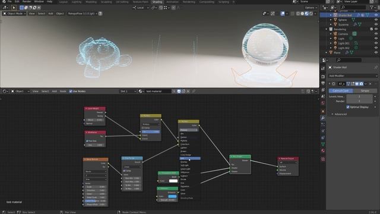Toggle Rendering collection exclude checkbox
380x214 pixels.
[x=371, y=29]
